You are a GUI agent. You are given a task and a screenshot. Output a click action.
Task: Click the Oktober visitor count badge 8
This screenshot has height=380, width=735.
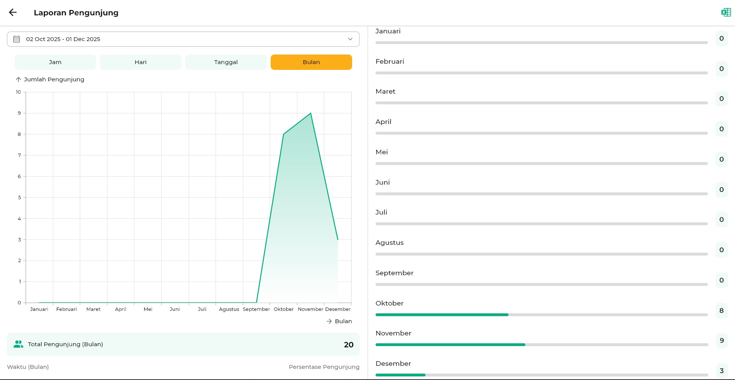click(721, 311)
